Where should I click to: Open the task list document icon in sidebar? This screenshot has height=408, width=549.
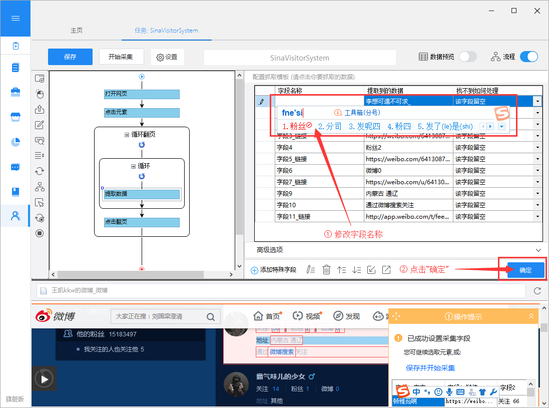[16, 67]
